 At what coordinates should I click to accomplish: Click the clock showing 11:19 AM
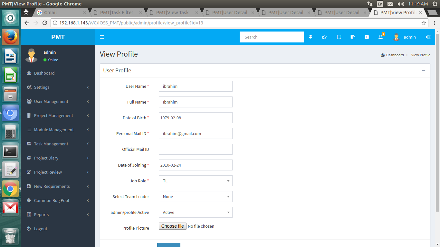[418, 4]
